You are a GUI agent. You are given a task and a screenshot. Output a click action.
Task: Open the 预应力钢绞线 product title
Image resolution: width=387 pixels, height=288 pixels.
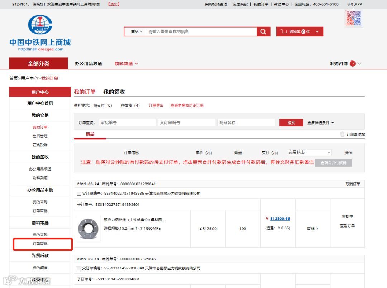[x=134, y=220]
